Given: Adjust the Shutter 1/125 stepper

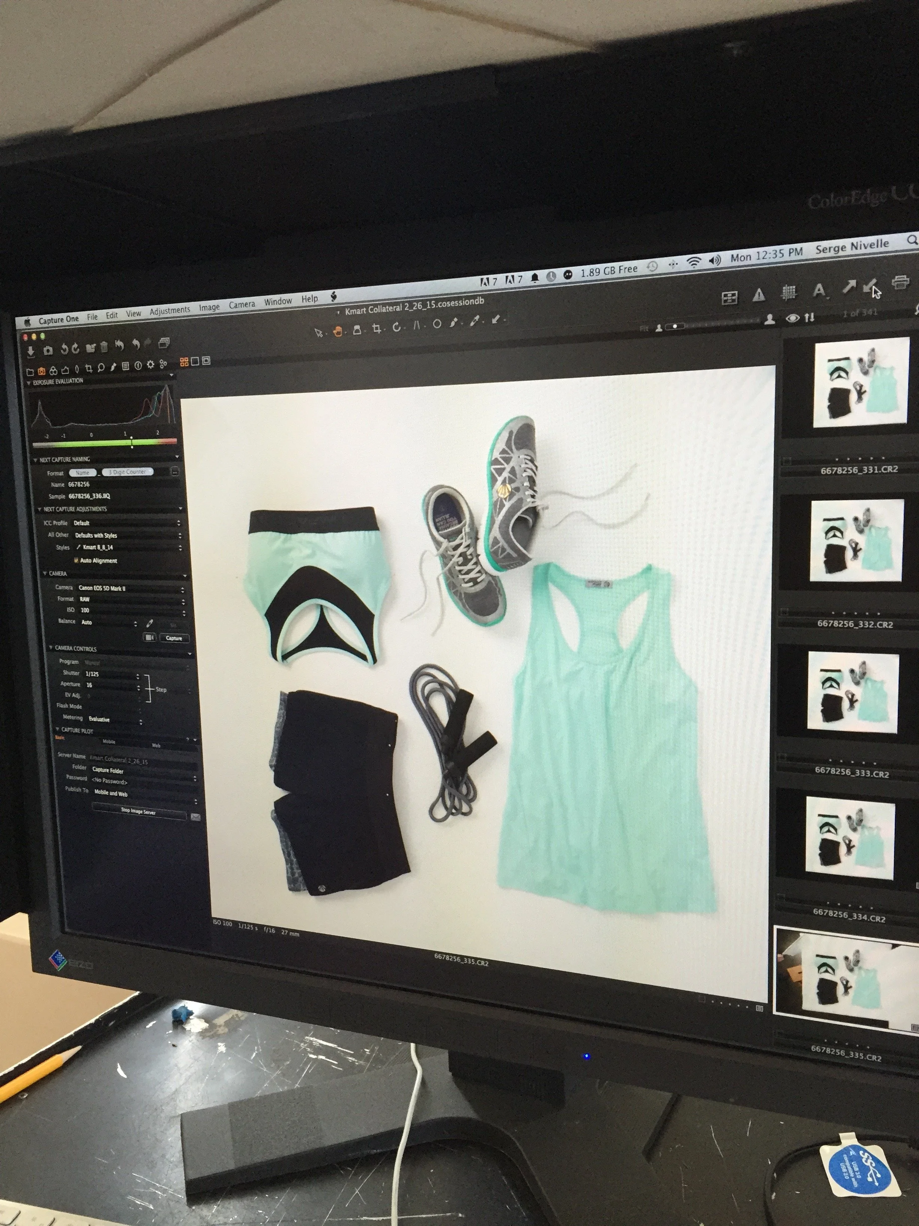Looking at the screenshot, I should point(138,676).
